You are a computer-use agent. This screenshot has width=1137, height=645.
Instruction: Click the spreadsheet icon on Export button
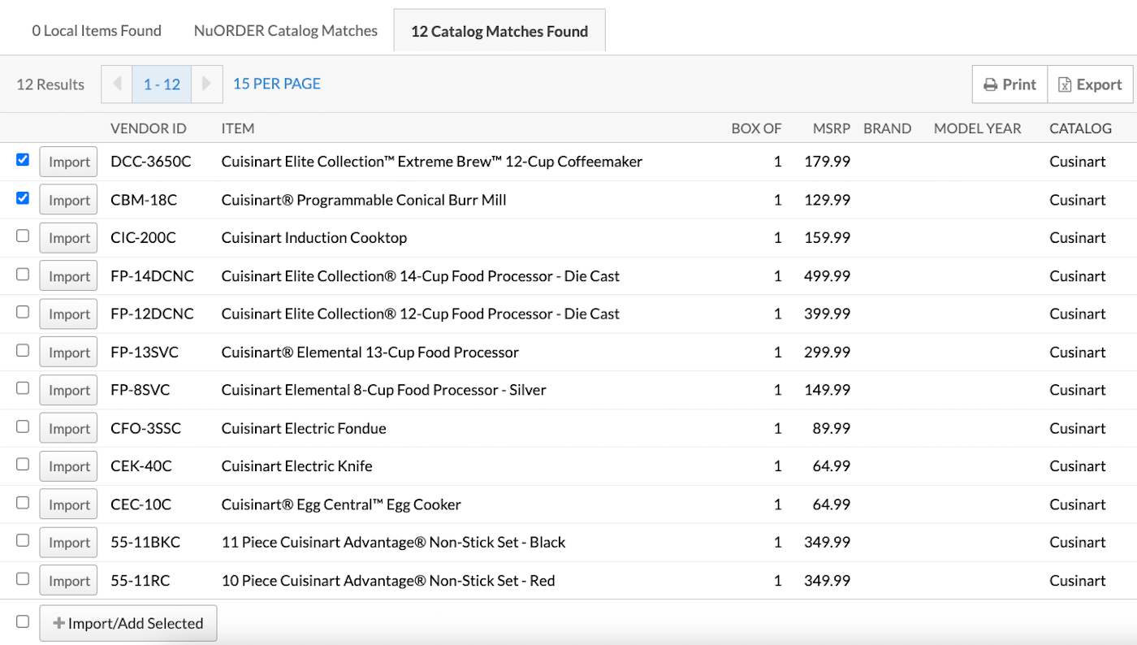click(1064, 84)
